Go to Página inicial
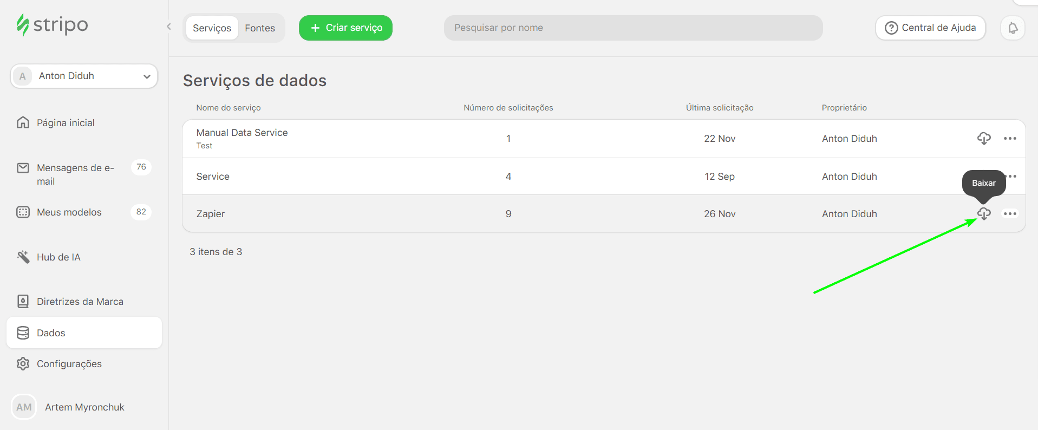 point(66,123)
